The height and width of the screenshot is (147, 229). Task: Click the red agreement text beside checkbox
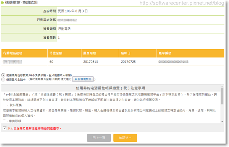(x=34, y=128)
